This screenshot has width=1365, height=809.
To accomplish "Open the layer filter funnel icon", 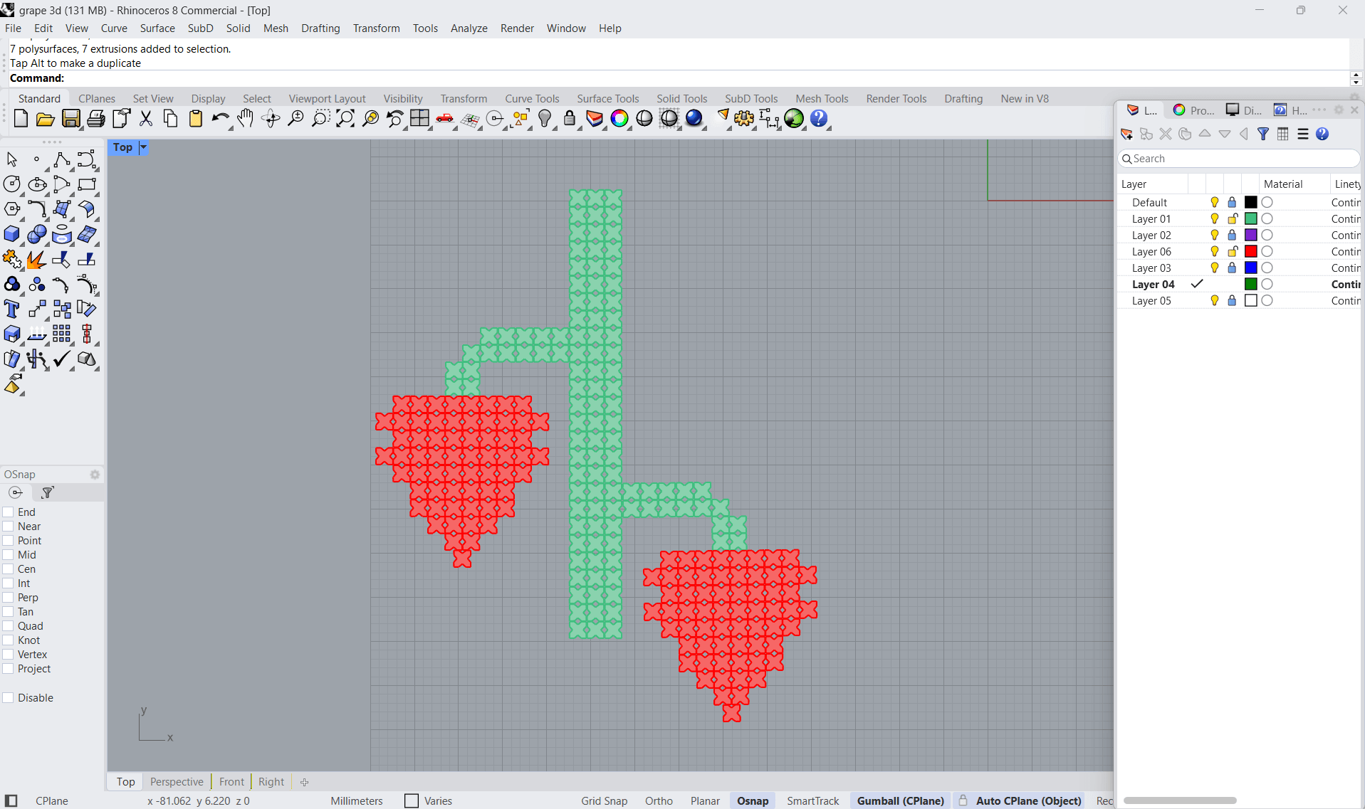I will pyautogui.click(x=1263, y=134).
